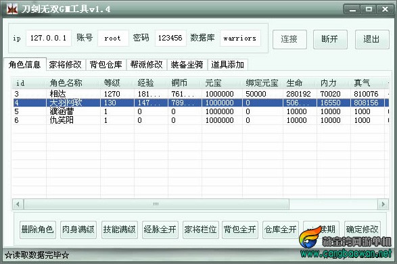Select the highlighted row with id 4
397x264 pixels.
(200, 103)
